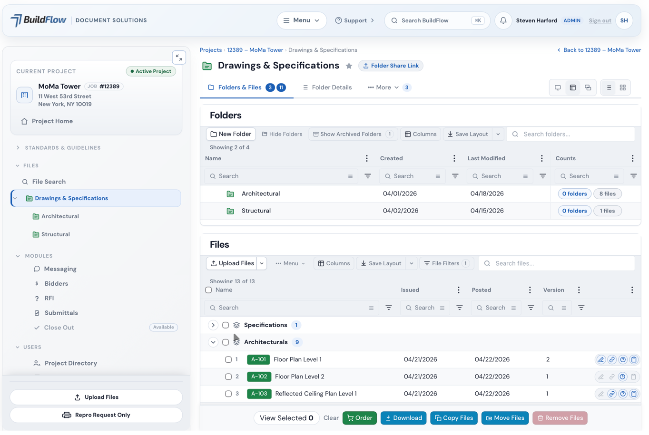Toggle Show Archived Folders

(x=353, y=134)
